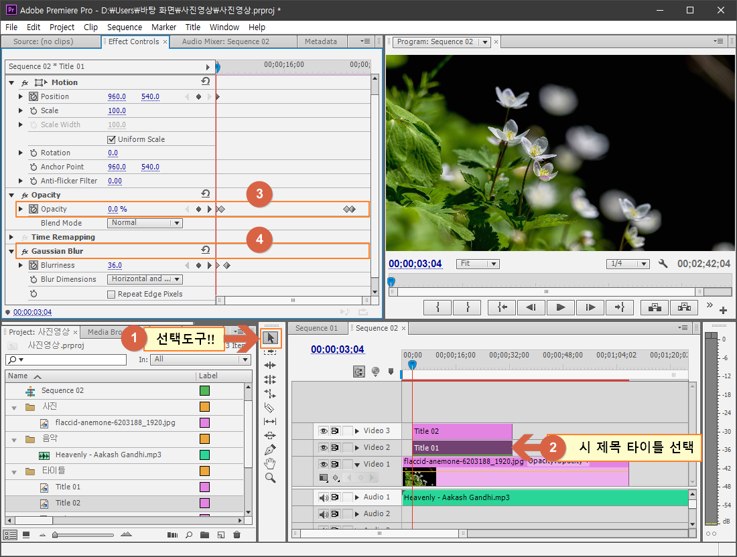Click Mark Out button in Program monitor
Screen dimensions: 737x557
468,307
